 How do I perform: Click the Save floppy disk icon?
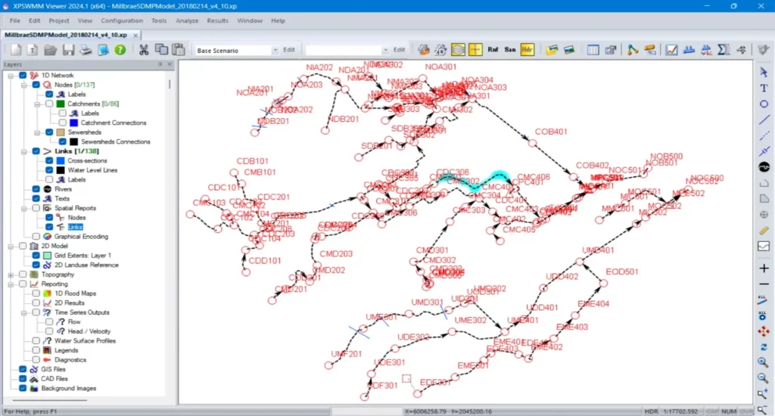68,50
